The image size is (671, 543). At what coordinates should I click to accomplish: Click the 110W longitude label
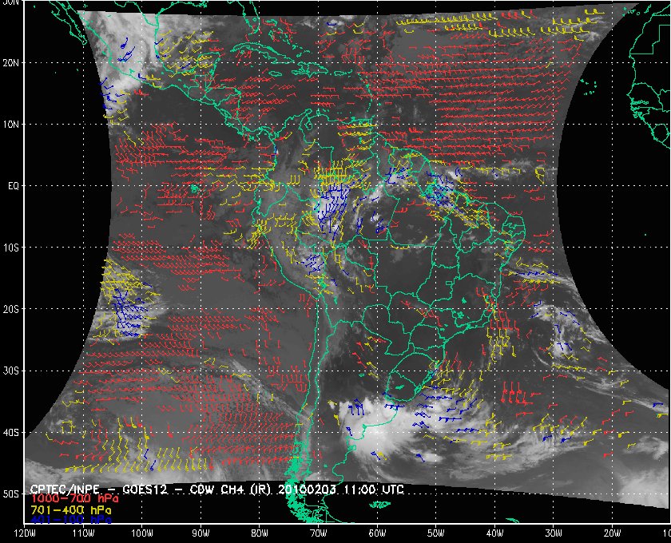tap(83, 533)
